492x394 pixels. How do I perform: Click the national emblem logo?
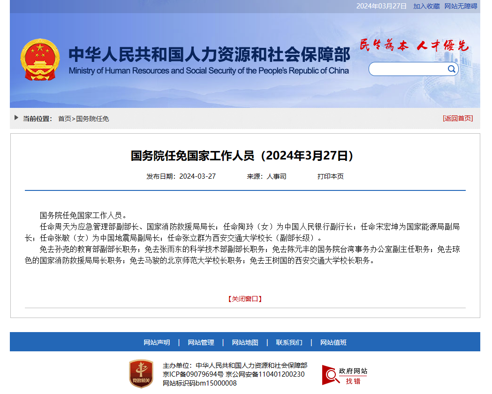(x=40, y=60)
